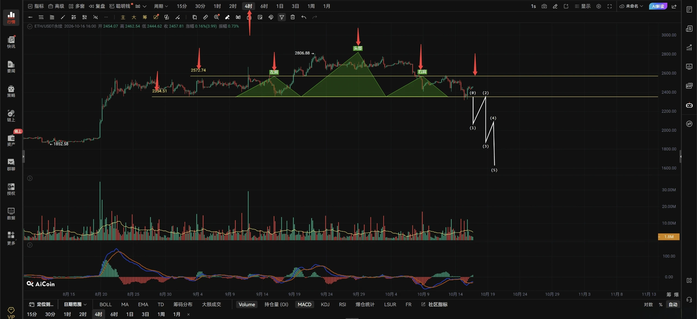Viewport: 697px width, 319px height.
Task: Toggle the Volume indicator
Action: 247,304
